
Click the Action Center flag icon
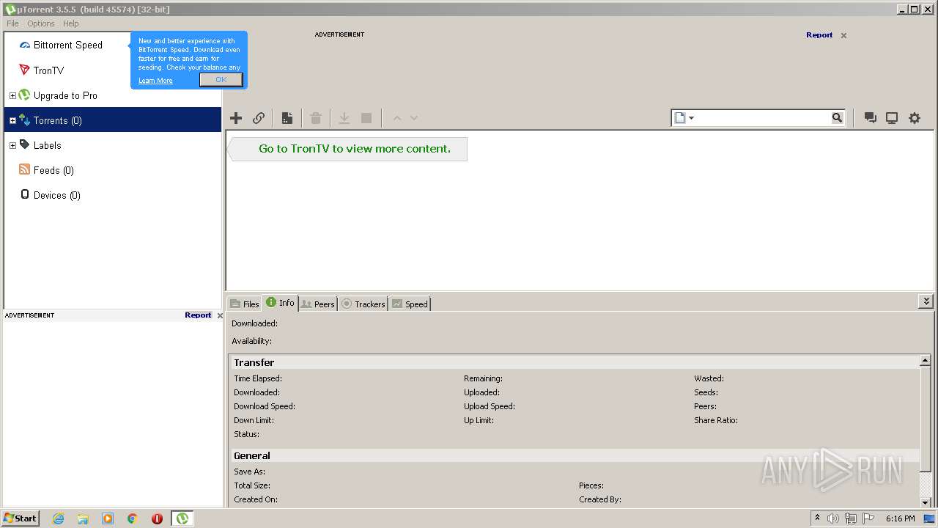pos(868,518)
